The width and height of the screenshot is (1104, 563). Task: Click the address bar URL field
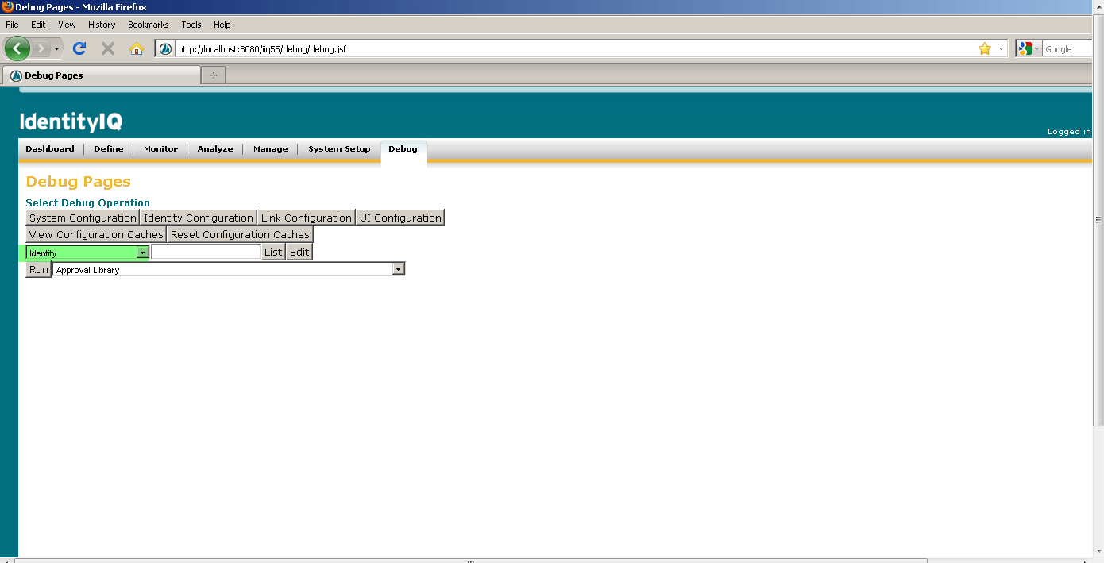pyautogui.click(x=575, y=49)
